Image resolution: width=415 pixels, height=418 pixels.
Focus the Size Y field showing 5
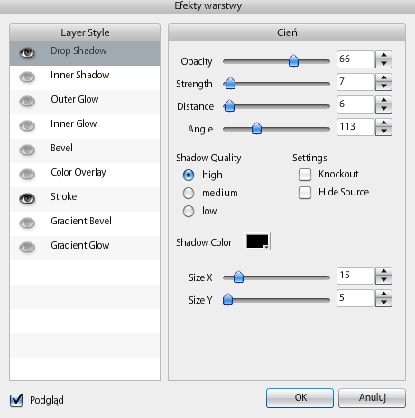tap(355, 298)
